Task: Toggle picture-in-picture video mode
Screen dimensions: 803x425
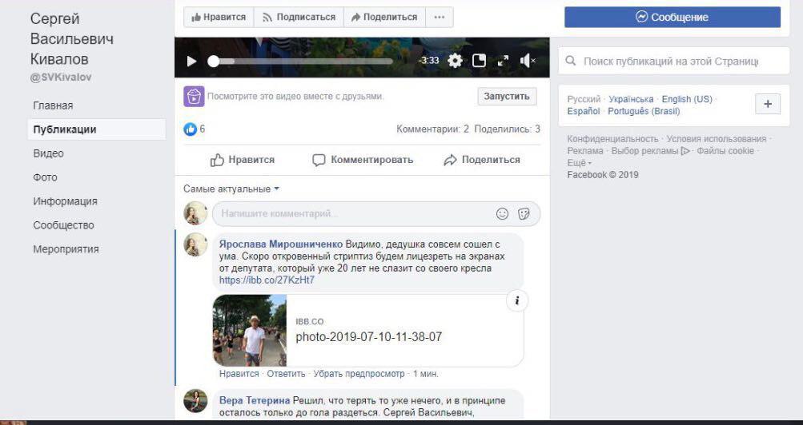Action: (x=479, y=61)
